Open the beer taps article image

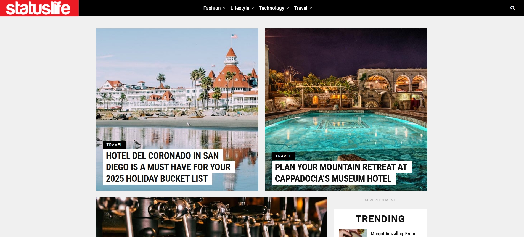point(211,217)
